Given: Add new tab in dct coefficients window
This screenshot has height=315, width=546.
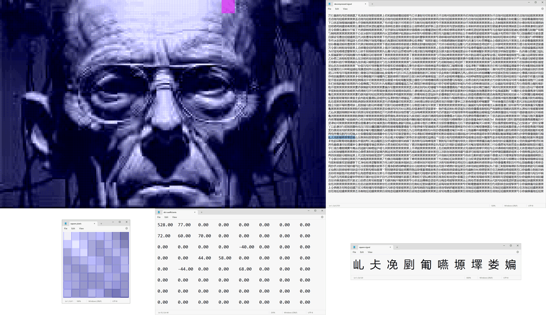Looking at the screenshot, I should (x=201, y=212).
